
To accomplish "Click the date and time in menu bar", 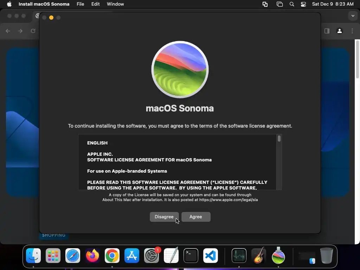I will (x=333, y=4).
